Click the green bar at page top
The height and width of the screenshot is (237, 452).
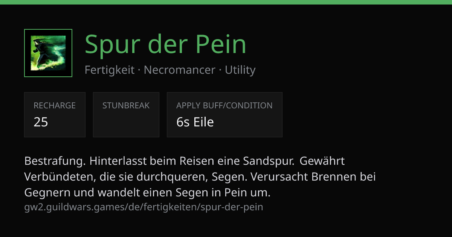point(226,2)
